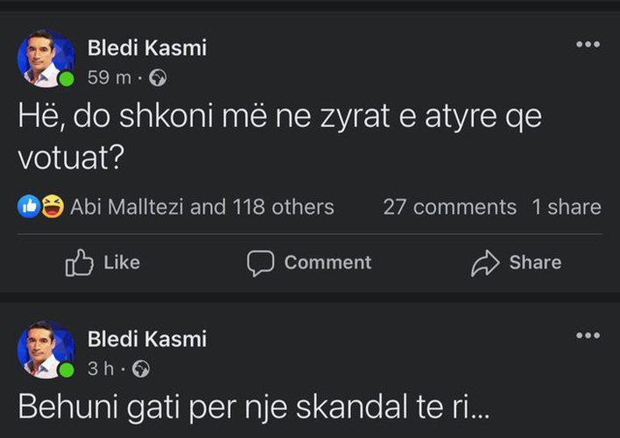Click Bledi Kasmi's name on the 59 m post

147,48
